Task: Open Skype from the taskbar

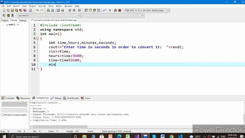Action: [154, 136]
